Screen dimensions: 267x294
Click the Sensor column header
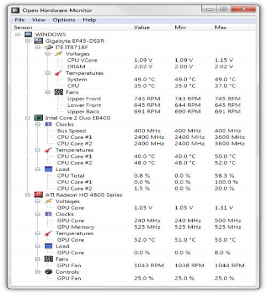(71, 27)
